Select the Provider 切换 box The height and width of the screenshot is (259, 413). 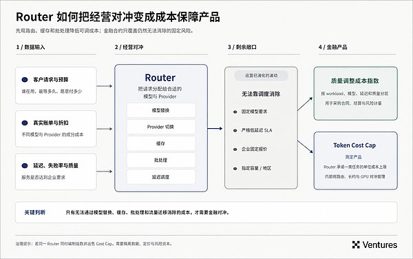161,127
